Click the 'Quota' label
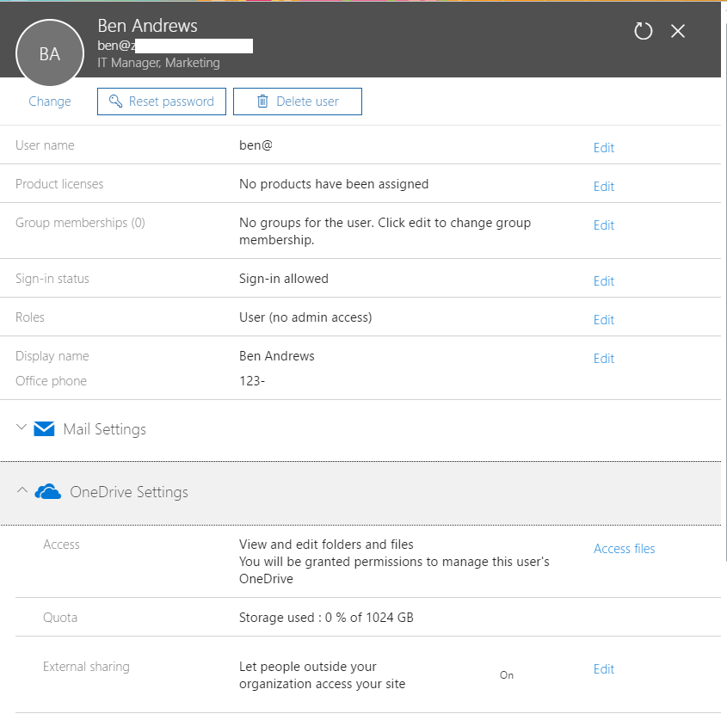727x714 pixels. (x=60, y=618)
